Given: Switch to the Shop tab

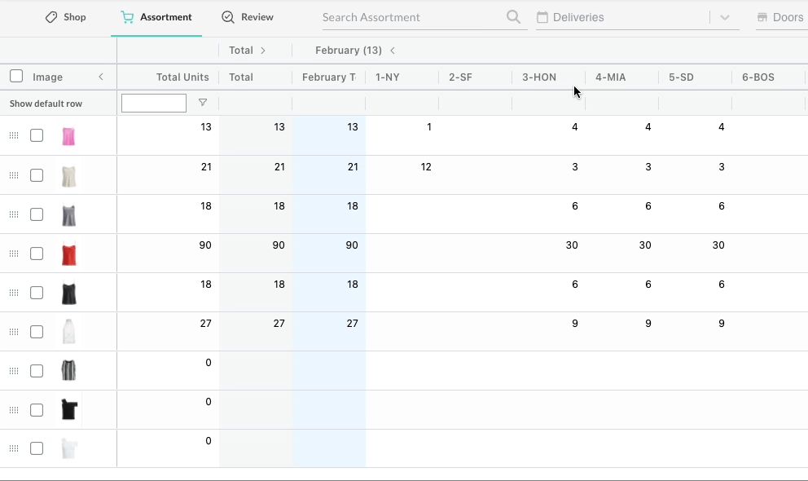Looking at the screenshot, I should coord(65,17).
